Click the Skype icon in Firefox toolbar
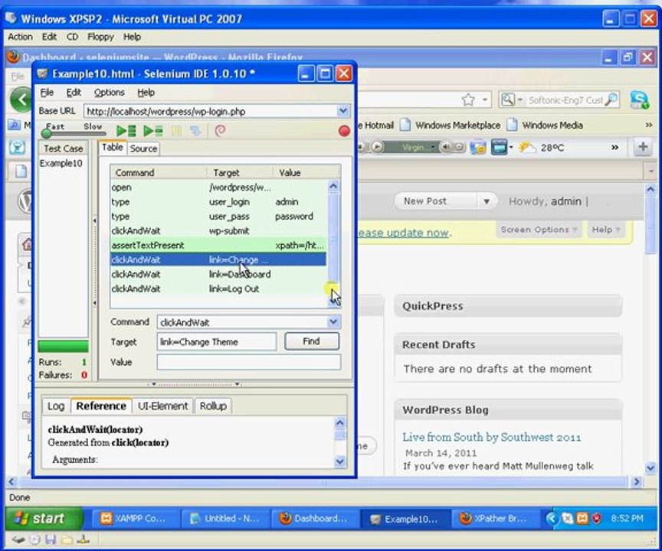The width and height of the screenshot is (662, 551). [x=639, y=100]
